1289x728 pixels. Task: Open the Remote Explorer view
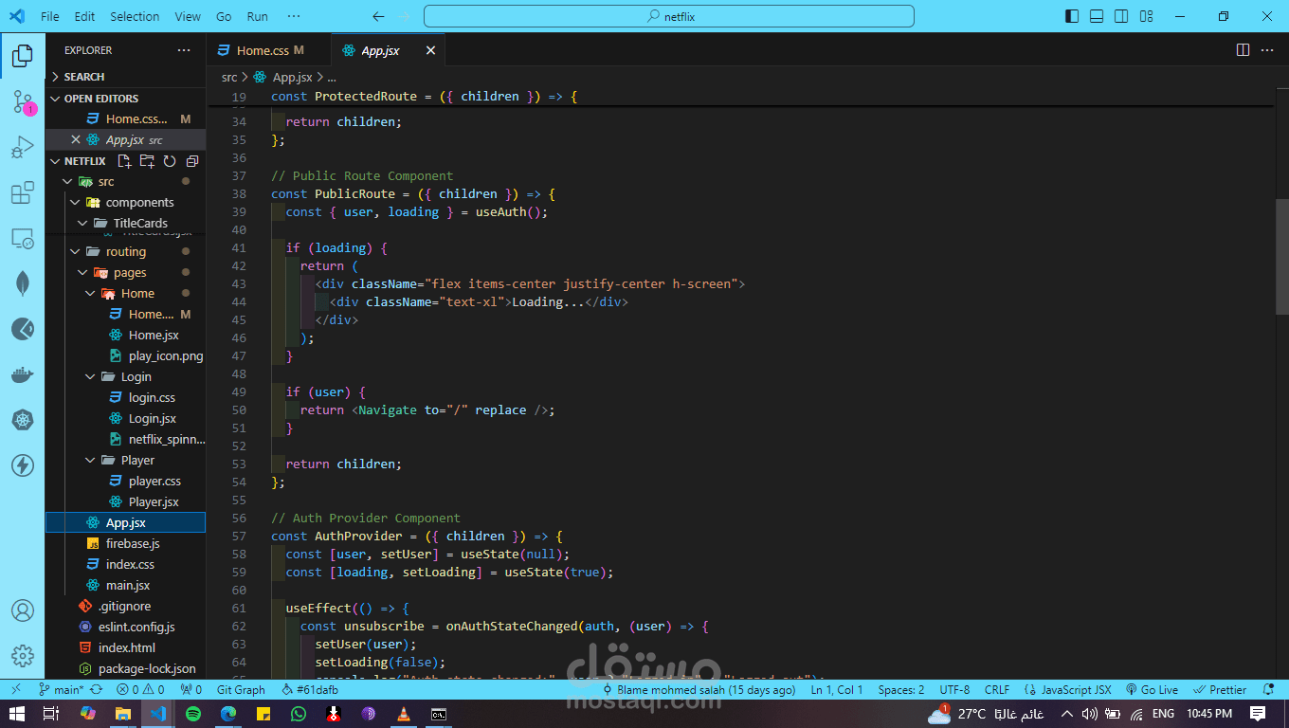23,239
